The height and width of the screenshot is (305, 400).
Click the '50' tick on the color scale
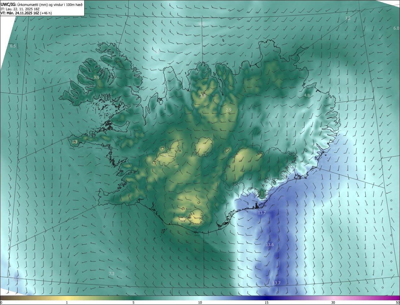[x=397, y=303]
